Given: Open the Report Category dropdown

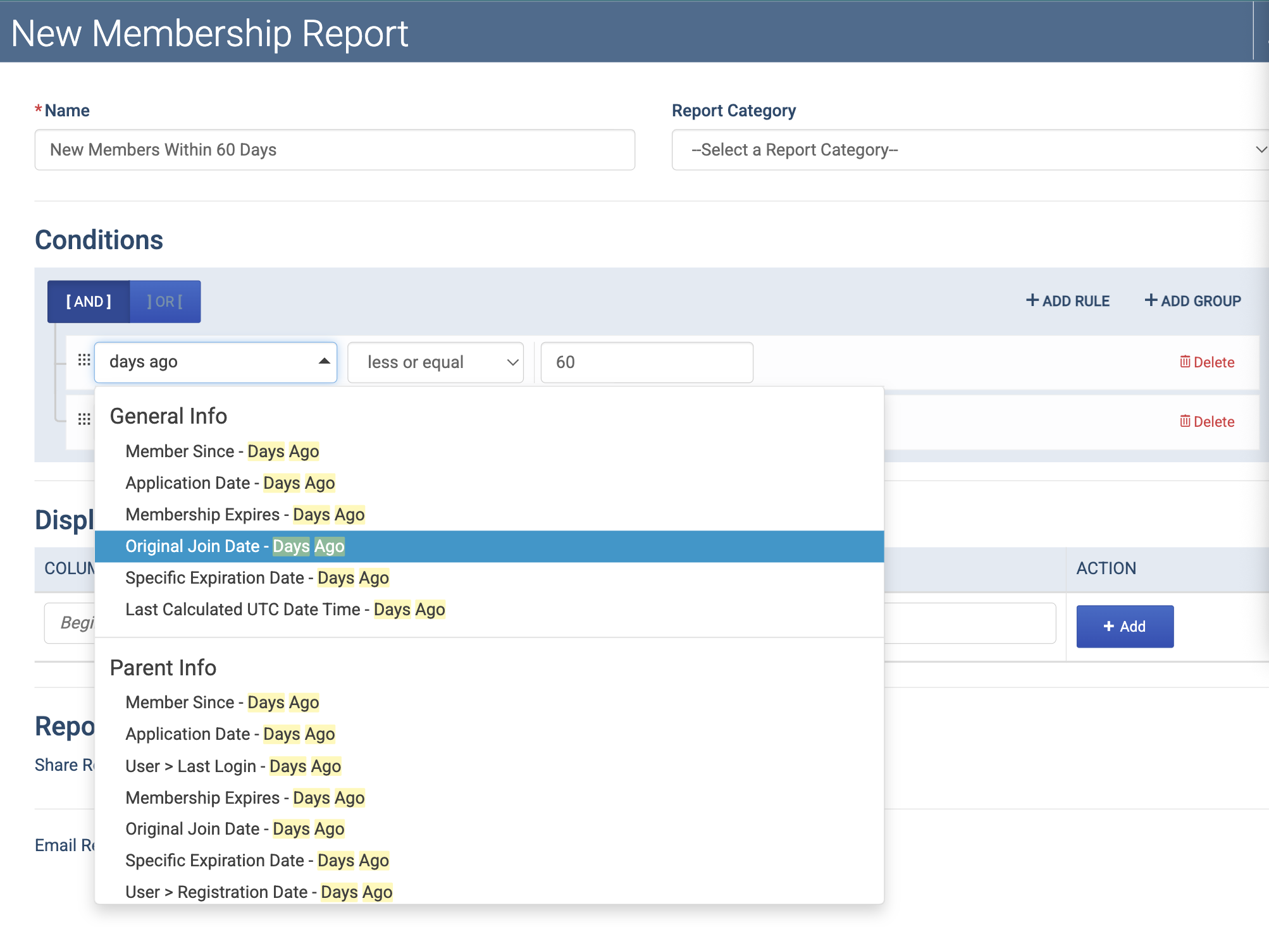Looking at the screenshot, I should (x=970, y=150).
